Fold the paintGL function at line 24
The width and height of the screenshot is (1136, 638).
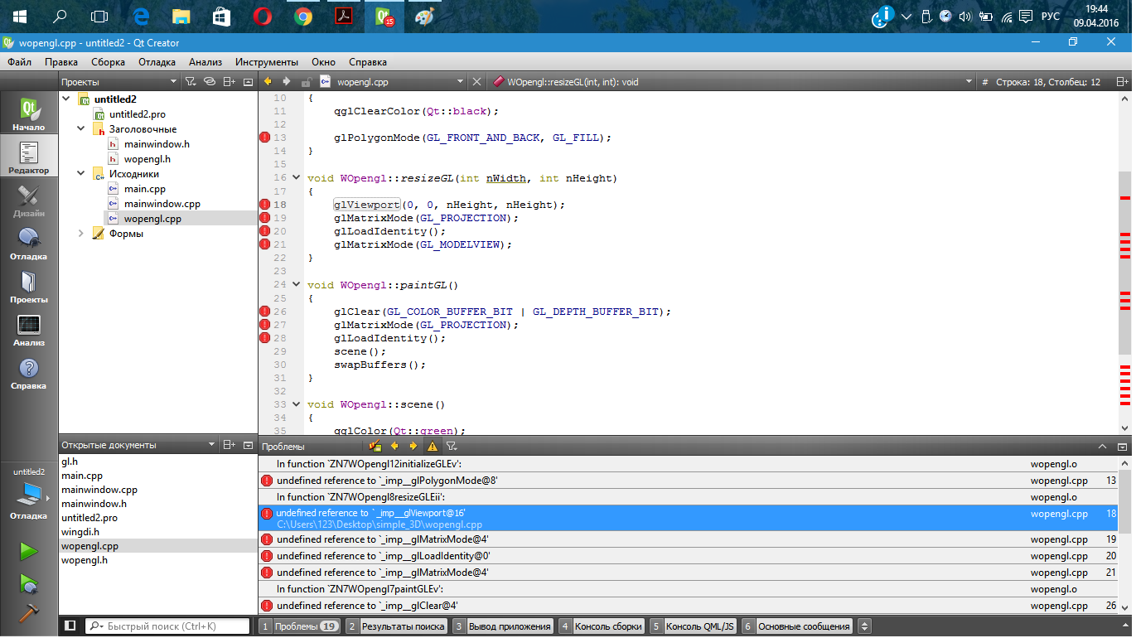coord(297,285)
